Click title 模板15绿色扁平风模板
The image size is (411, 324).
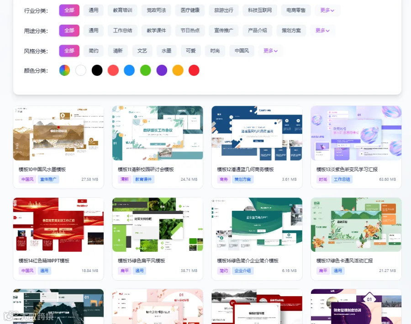tap(142, 261)
